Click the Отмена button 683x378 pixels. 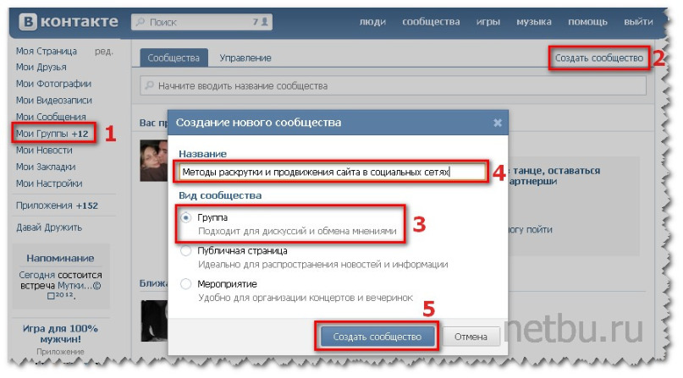[471, 337]
